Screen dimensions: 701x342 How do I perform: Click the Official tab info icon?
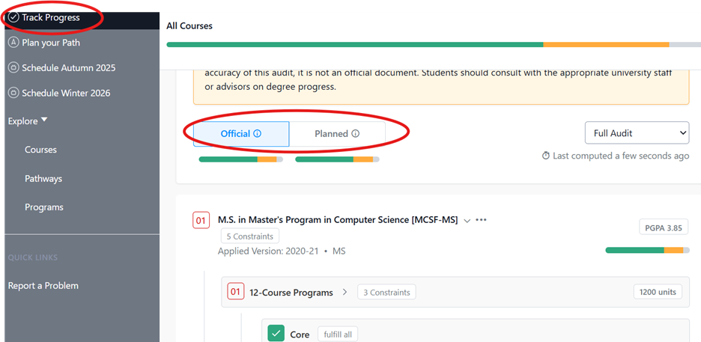pos(258,134)
